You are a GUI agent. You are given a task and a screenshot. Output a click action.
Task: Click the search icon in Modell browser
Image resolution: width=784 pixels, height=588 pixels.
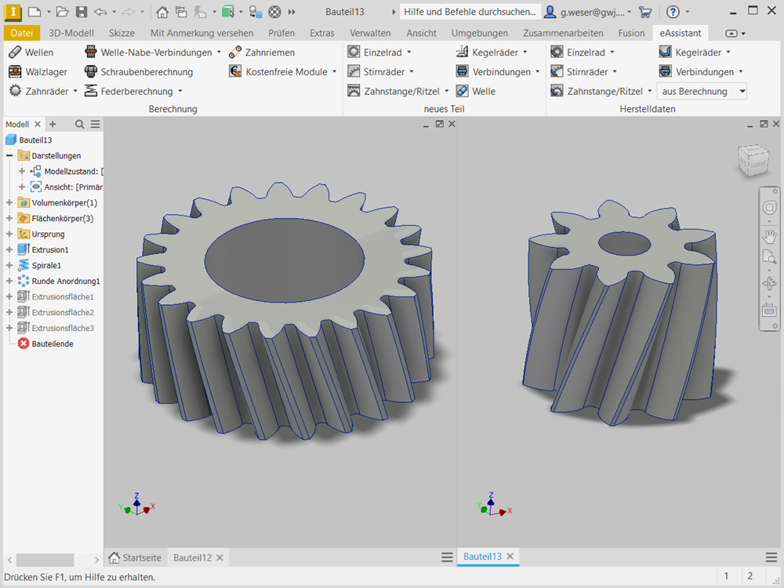coord(79,124)
